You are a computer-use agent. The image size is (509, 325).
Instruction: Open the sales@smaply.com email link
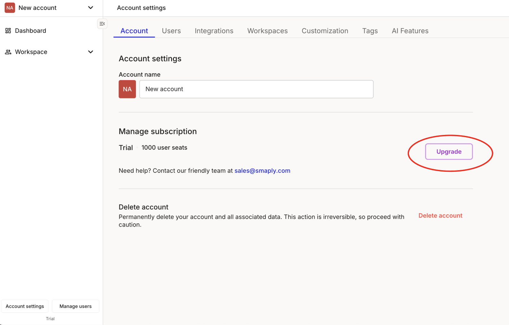tap(262, 171)
